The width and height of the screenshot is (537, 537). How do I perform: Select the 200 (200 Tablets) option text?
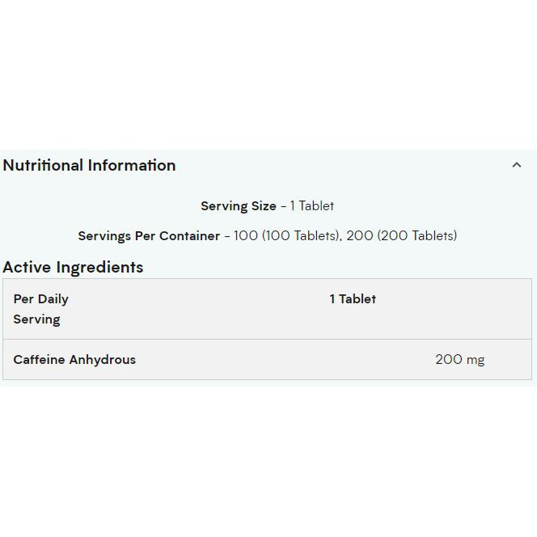[x=402, y=236]
